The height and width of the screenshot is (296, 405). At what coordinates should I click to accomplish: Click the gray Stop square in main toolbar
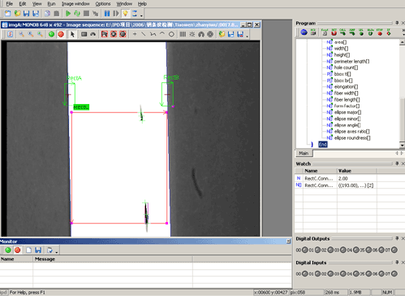(x=86, y=13)
